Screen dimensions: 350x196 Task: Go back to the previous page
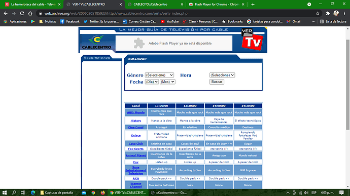6,13
